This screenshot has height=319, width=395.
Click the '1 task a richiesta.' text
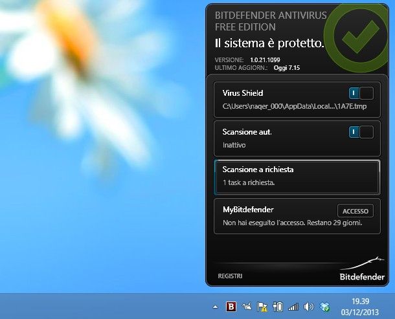tap(249, 182)
